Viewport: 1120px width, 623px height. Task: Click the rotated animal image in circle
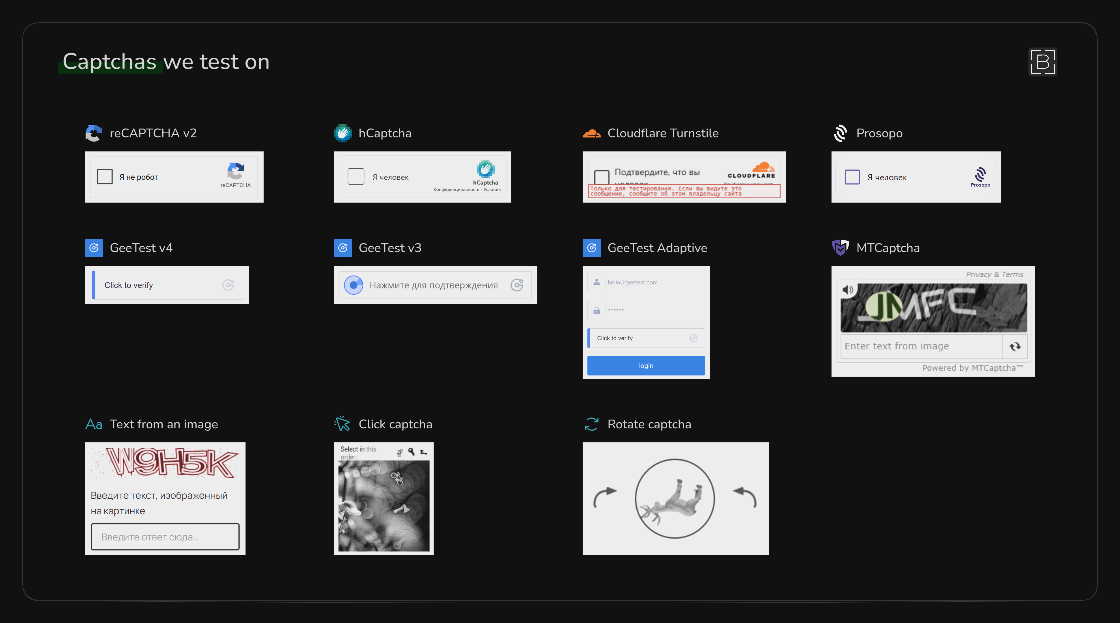675,499
